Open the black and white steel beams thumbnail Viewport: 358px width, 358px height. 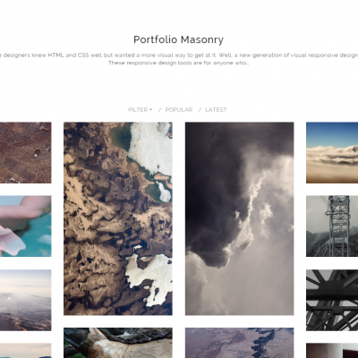[332, 300]
